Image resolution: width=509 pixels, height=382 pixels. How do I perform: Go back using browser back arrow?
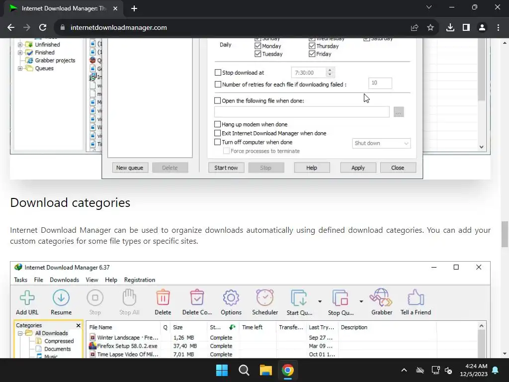point(11,28)
